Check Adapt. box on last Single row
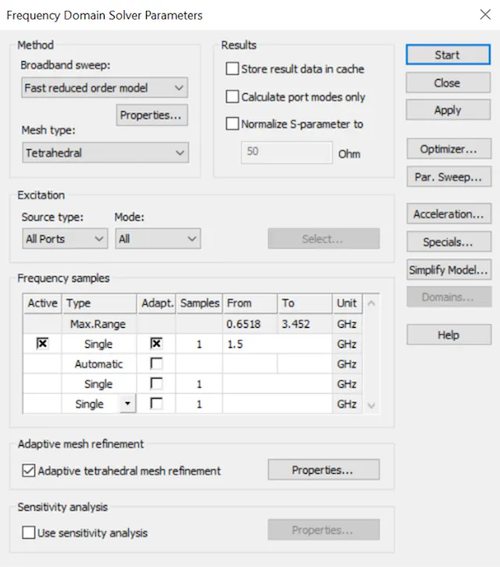Image resolution: width=500 pixels, height=567 pixels. coord(156,404)
